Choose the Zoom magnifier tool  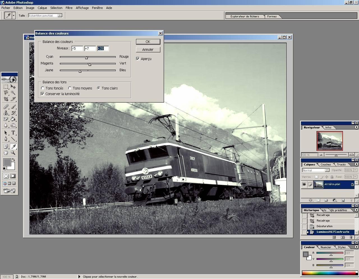(13, 153)
